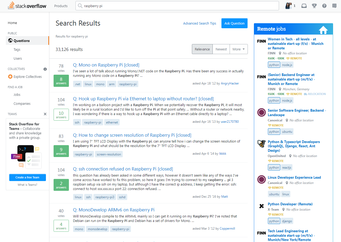Open user lkkkk profile
Image resolution: width=341 pixels, height=242 pixels.
pos(222,154)
